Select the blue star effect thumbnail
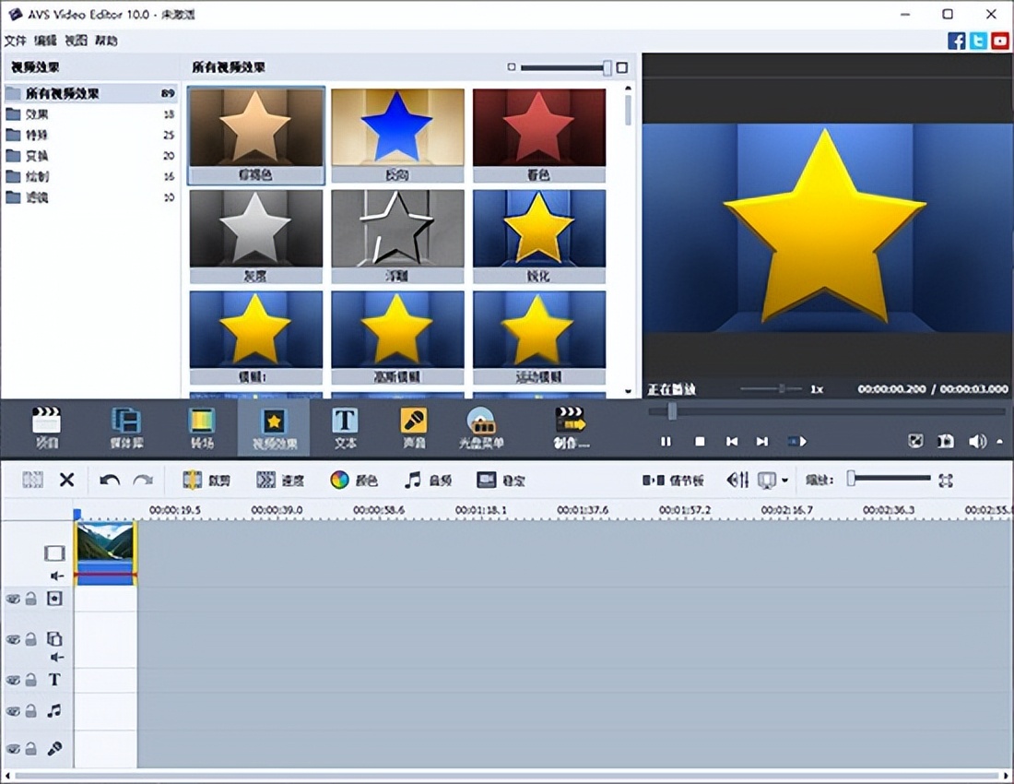This screenshot has height=784, width=1014. tap(397, 127)
